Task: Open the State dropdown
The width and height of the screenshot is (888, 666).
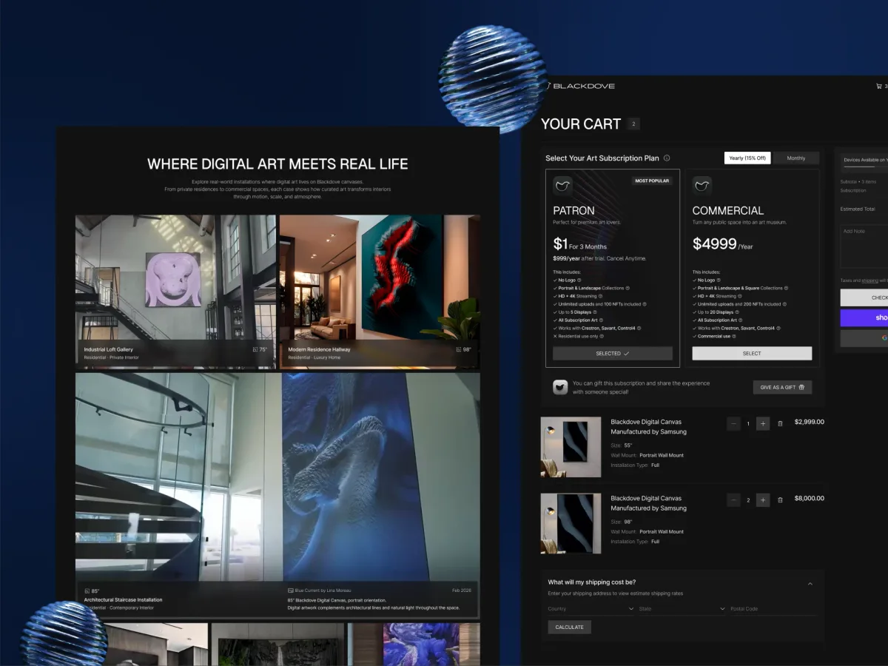Action: pyautogui.click(x=682, y=609)
